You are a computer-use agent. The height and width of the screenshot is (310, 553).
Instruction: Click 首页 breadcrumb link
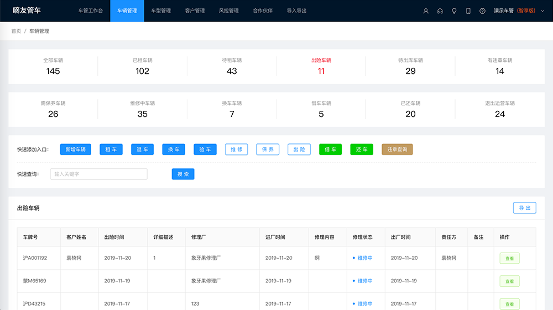[16, 31]
